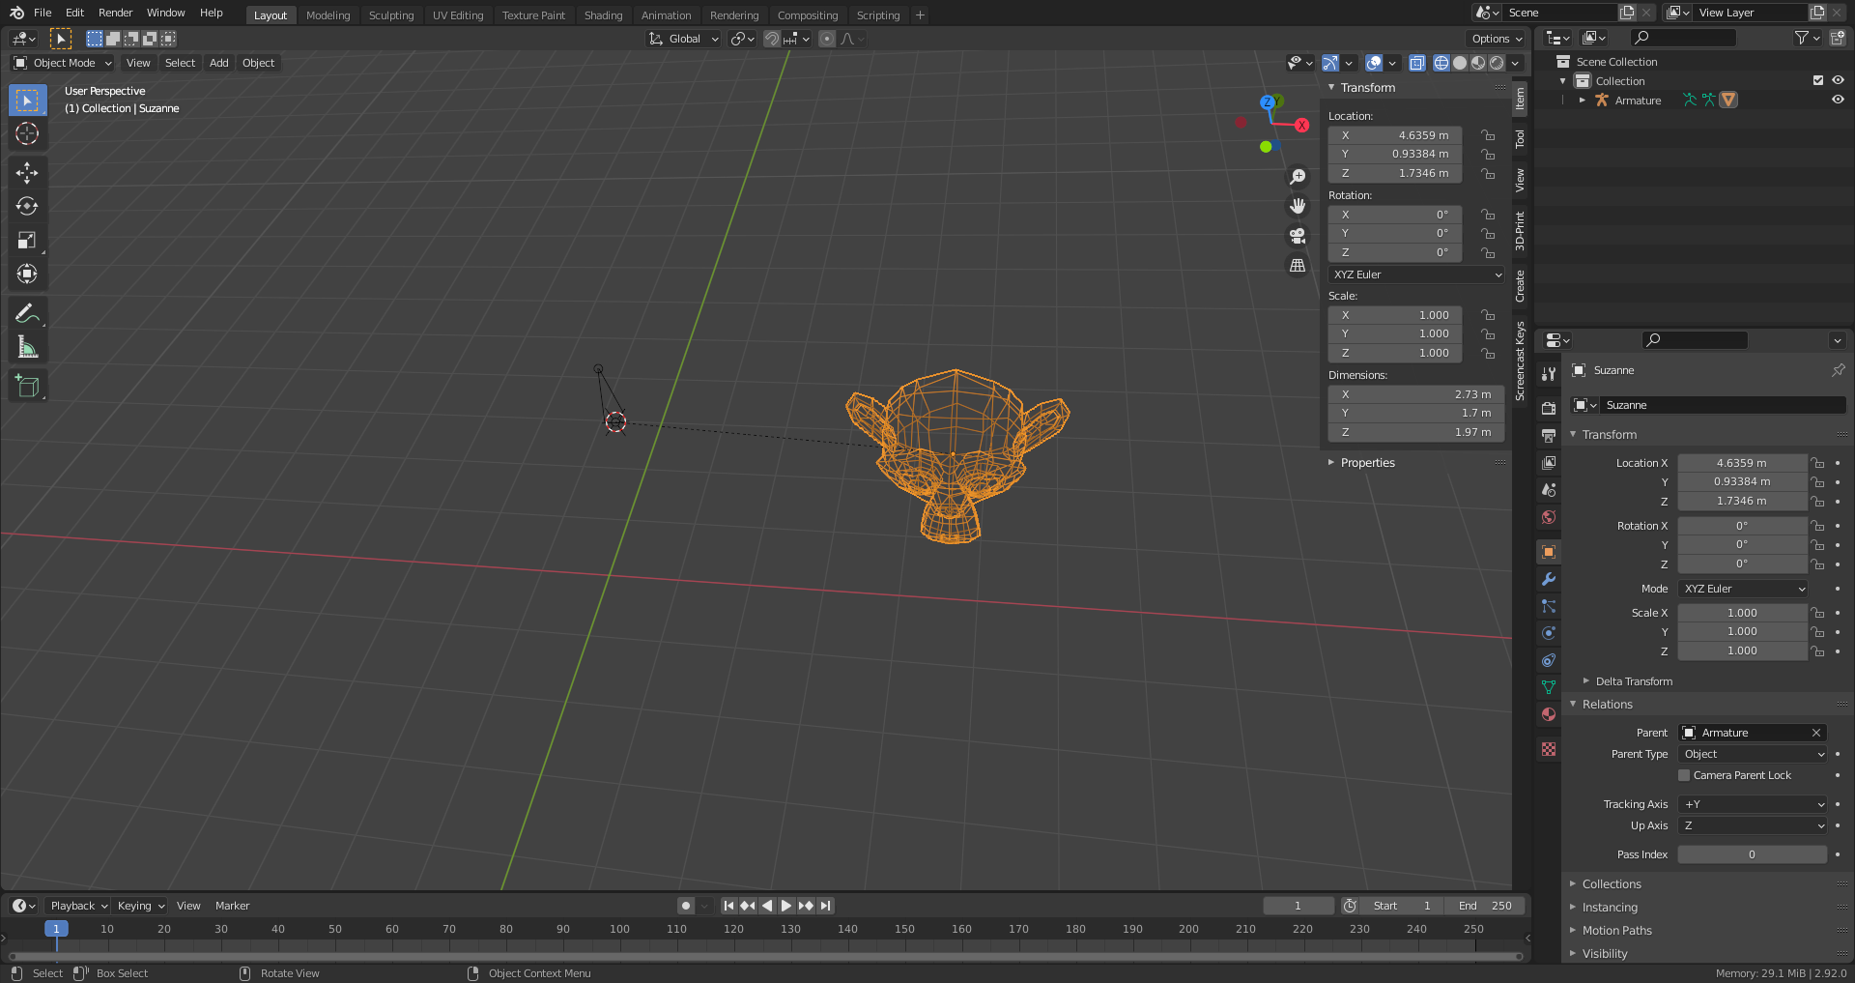Play the animation forward
1855x983 pixels.
[x=786, y=906]
